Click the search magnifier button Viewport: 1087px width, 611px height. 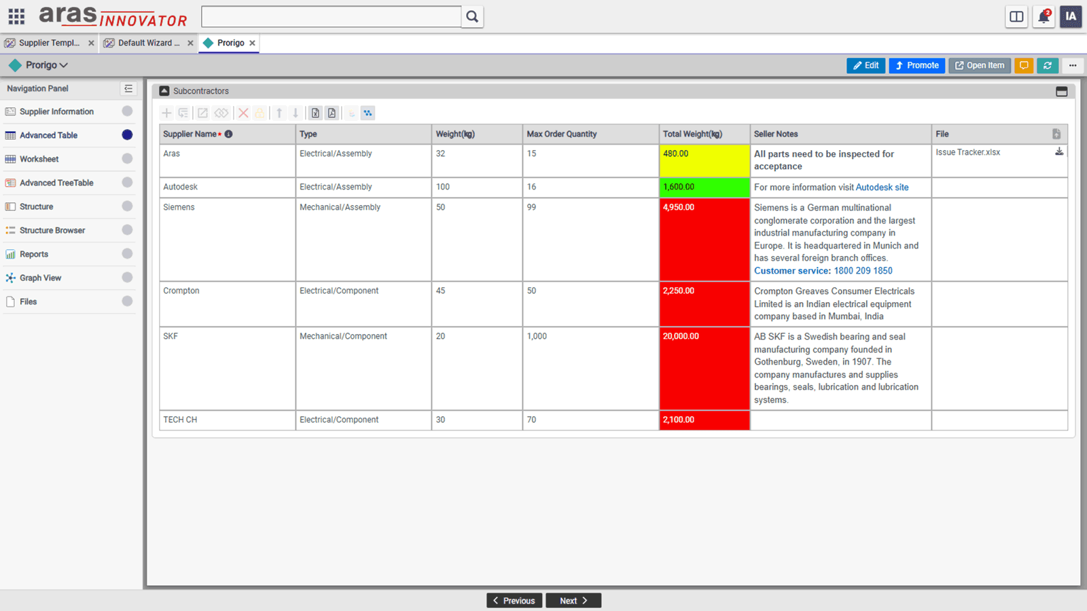472,16
